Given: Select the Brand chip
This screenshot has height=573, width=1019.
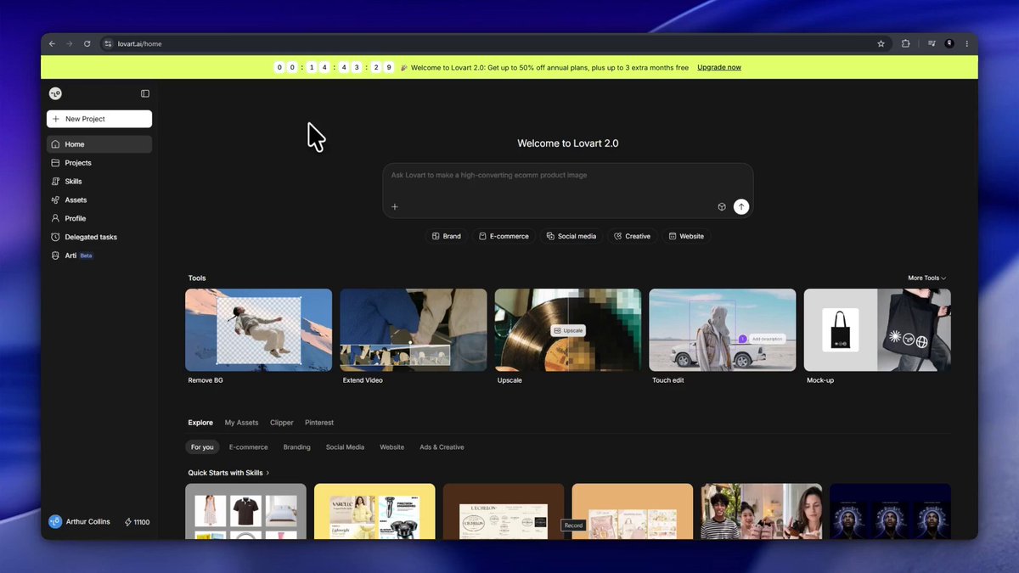Looking at the screenshot, I should [447, 236].
